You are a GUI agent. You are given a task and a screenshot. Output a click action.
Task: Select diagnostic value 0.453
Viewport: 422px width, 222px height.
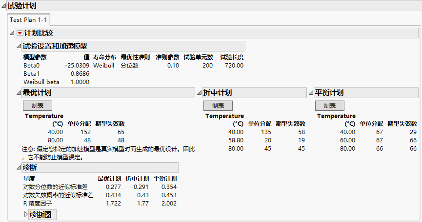pos(169,195)
